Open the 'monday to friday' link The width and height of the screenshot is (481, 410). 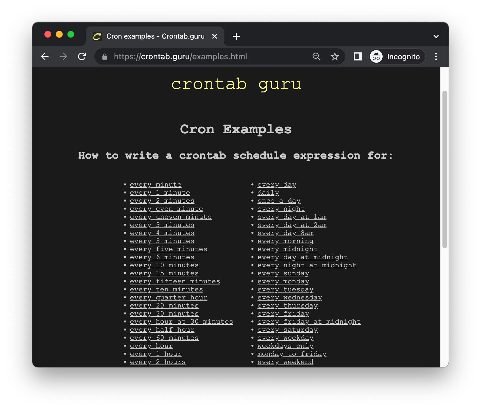point(292,354)
